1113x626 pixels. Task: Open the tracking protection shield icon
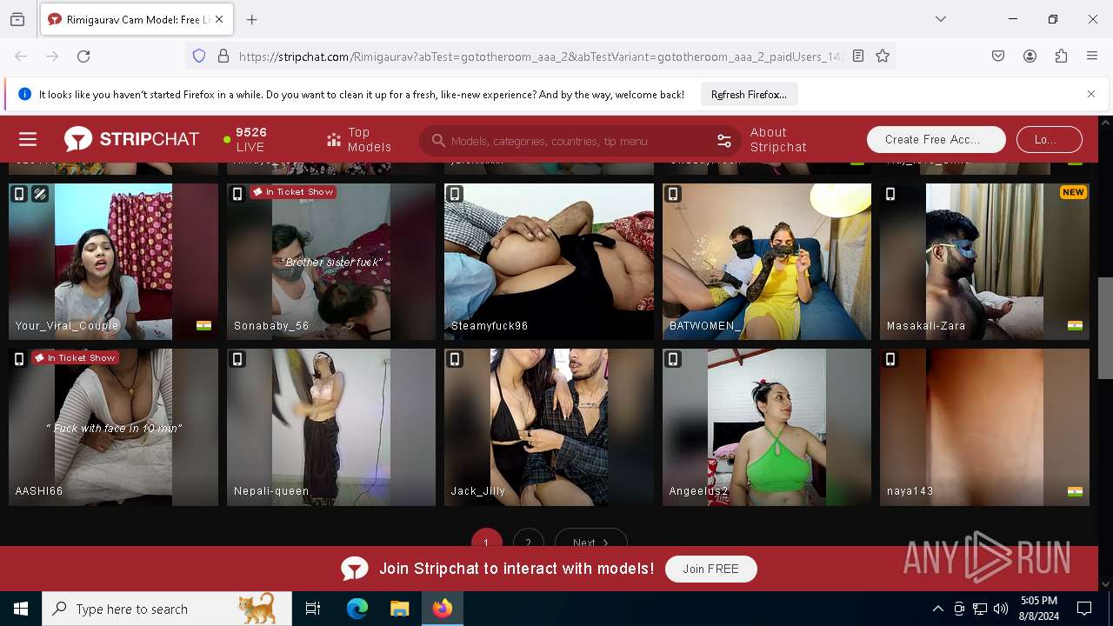pos(199,56)
